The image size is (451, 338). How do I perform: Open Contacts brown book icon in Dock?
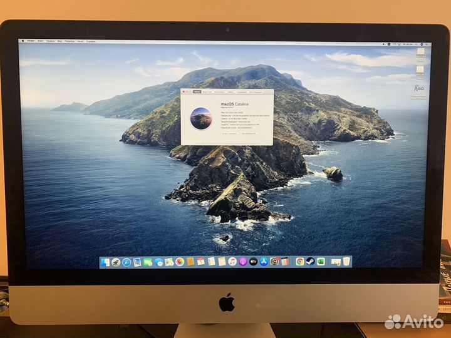[190, 262]
